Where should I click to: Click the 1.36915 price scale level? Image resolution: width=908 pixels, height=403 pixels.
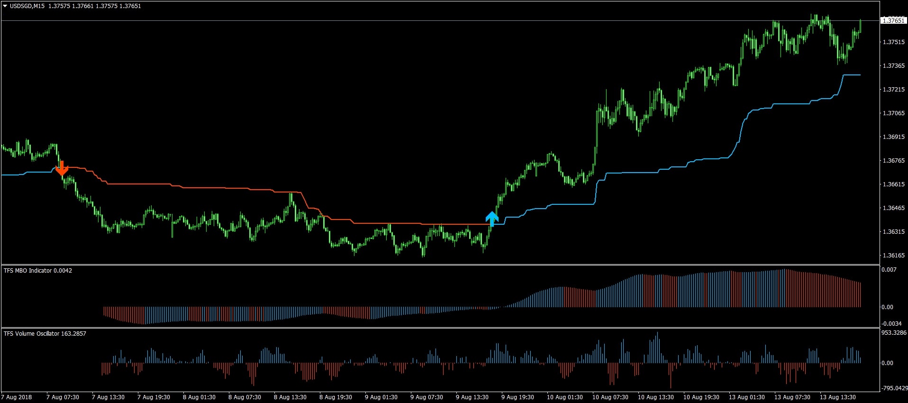893,137
